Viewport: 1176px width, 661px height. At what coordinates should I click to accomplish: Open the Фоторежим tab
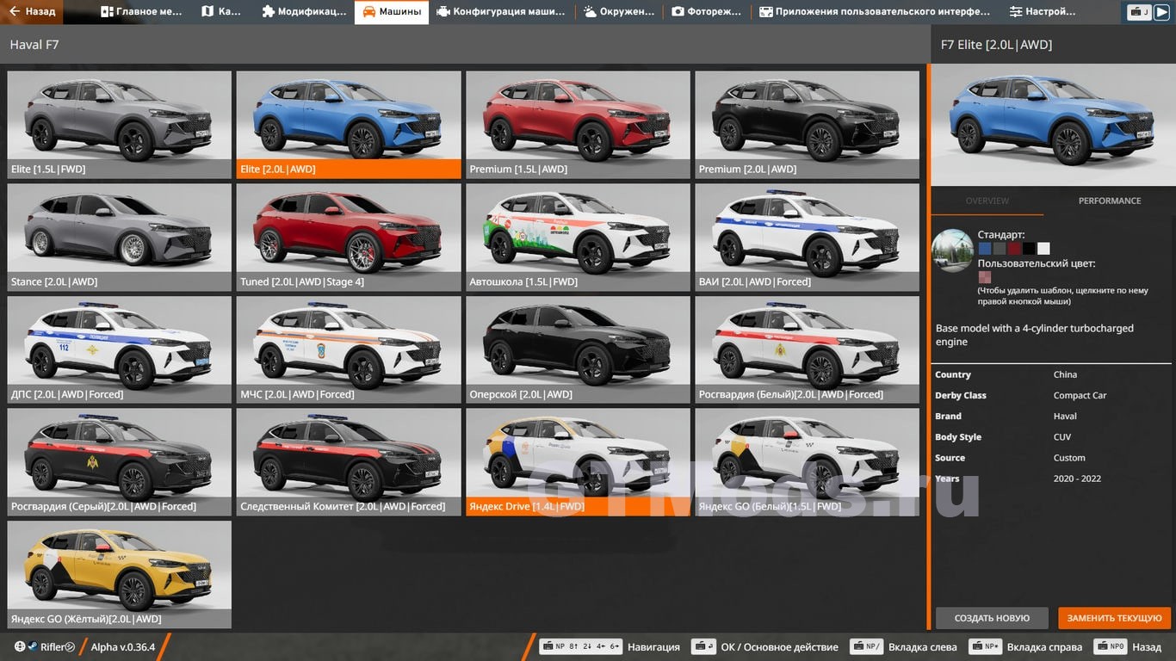706,12
